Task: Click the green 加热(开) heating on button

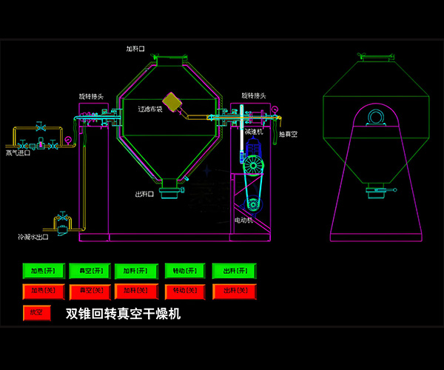Action: pos(44,271)
